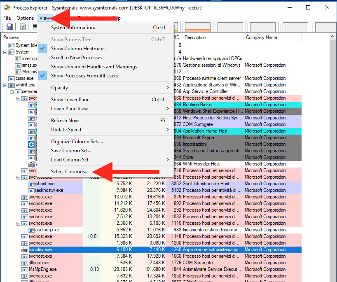Click the Refresh Now toolbar icon
This screenshot has height=282, width=337.
(23, 27)
